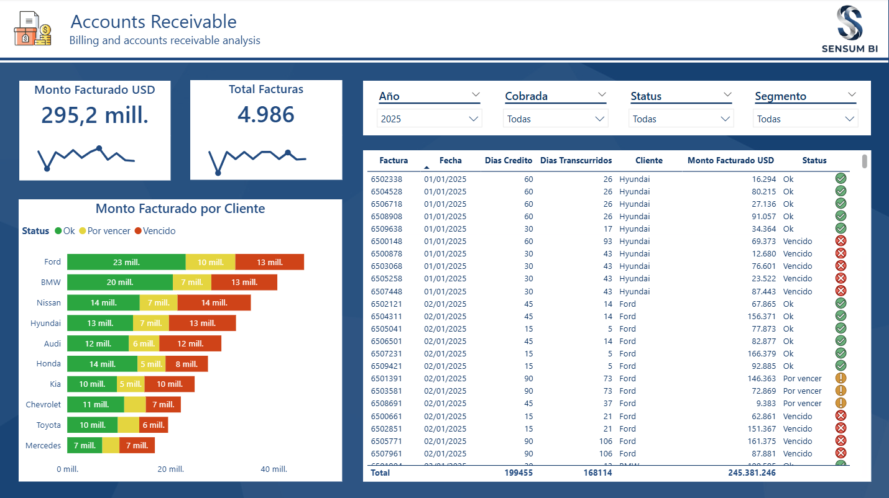Click red Vencido icon for invoice 6500148
The height and width of the screenshot is (498, 889).
coord(841,241)
